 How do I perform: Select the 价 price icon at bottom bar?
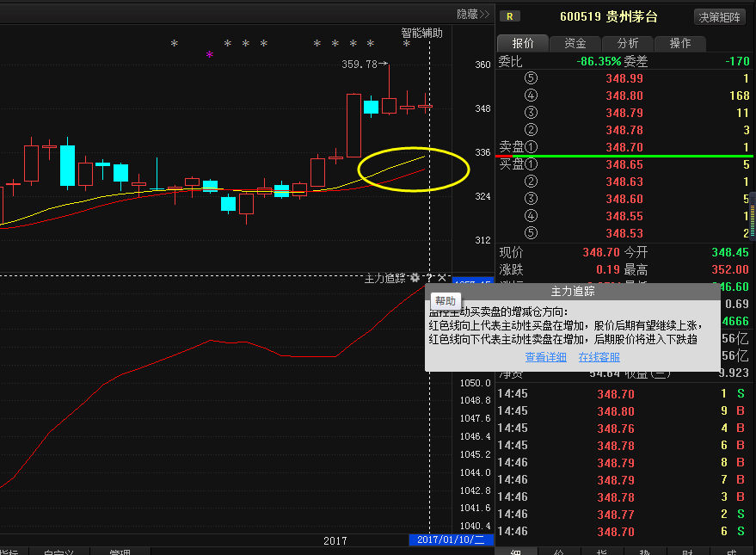click(x=558, y=551)
